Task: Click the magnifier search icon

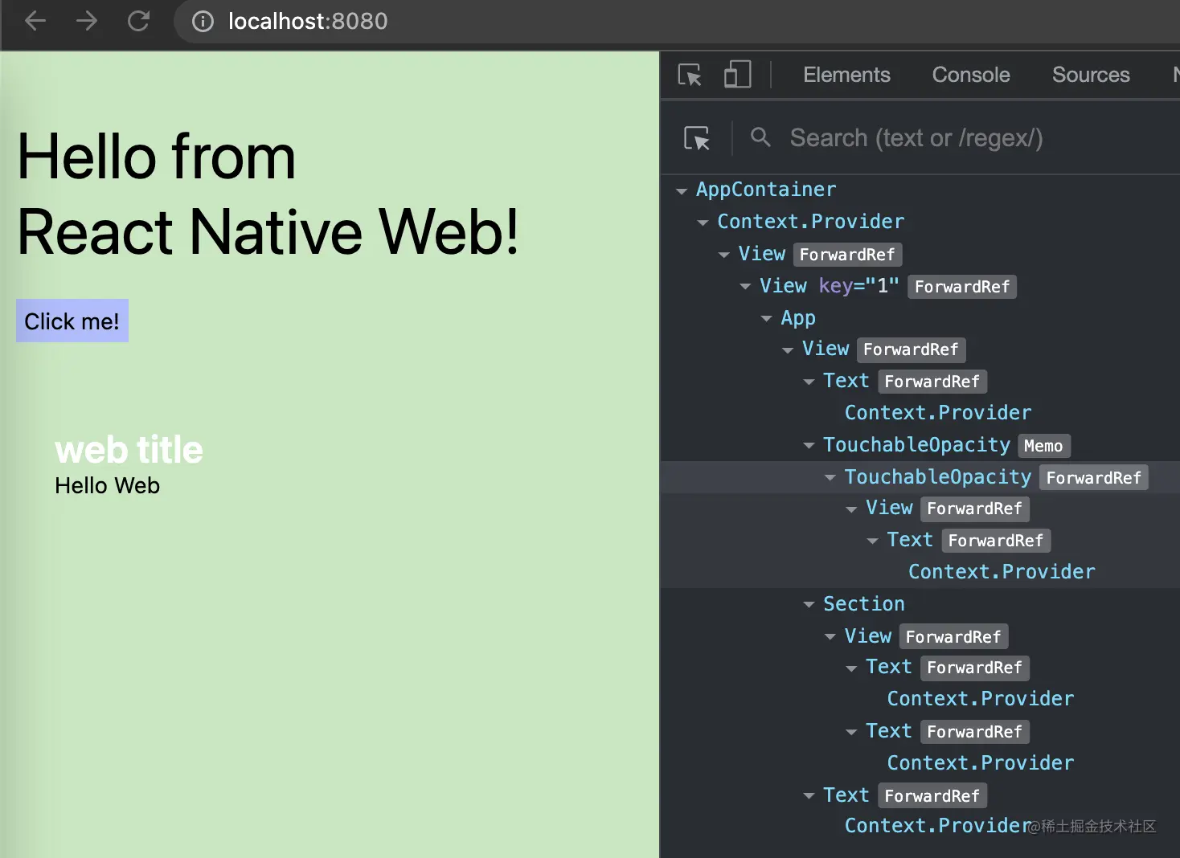Action: (760, 137)
